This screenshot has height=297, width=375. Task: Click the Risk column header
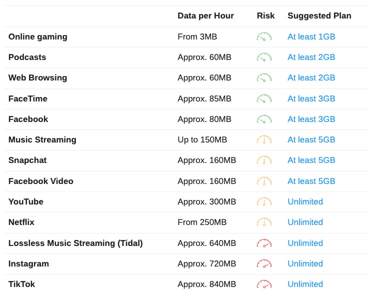click(x=265, y=16)
